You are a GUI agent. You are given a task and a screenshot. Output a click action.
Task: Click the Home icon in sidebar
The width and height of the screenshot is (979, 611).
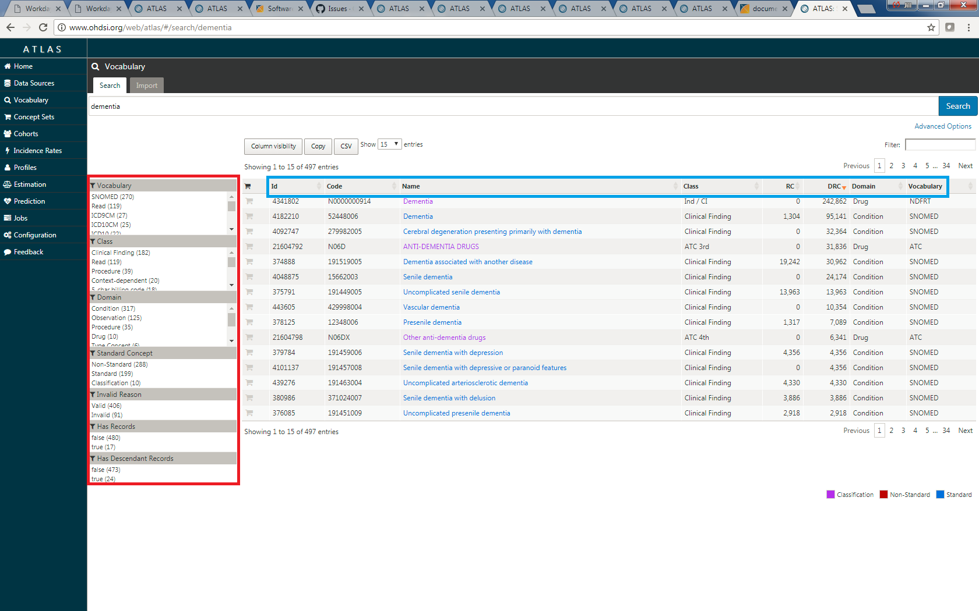pyautogui.click(x=8, y=66)
